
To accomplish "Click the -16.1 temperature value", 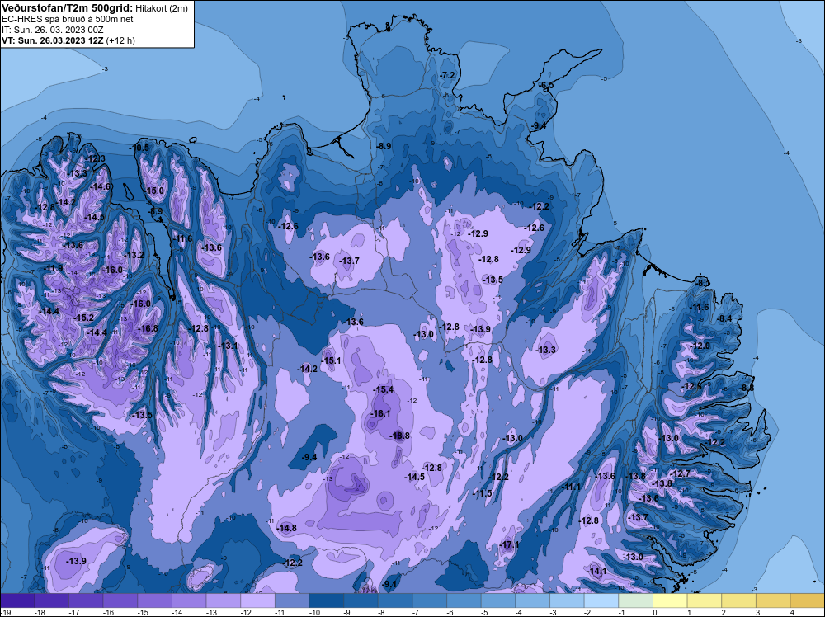I will pos(379,413).
